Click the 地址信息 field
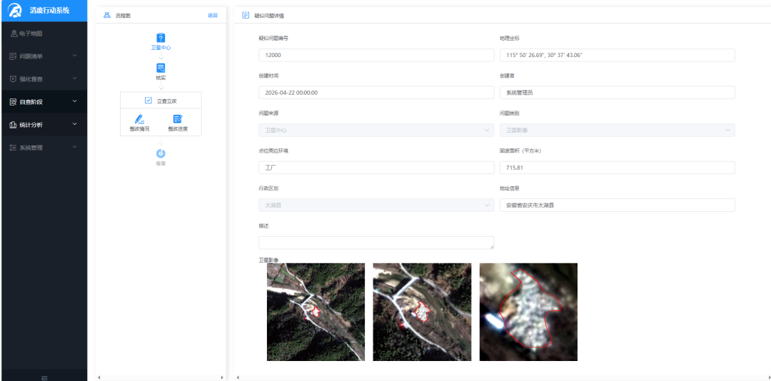Image resolution: width=771 pixels, height=381 pixels. [617, 205]
